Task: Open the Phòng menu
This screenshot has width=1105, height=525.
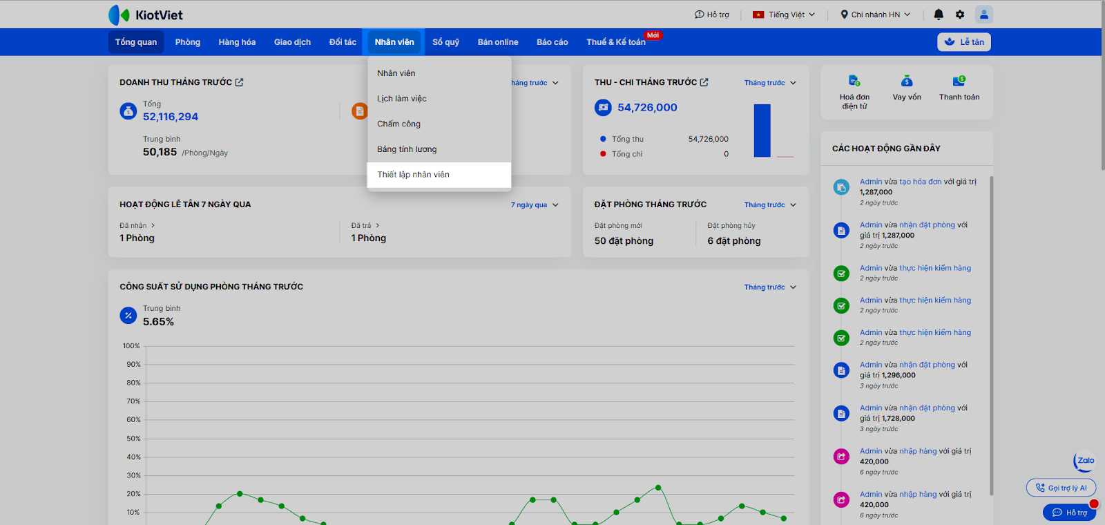Action: click(x=188, y=42)
